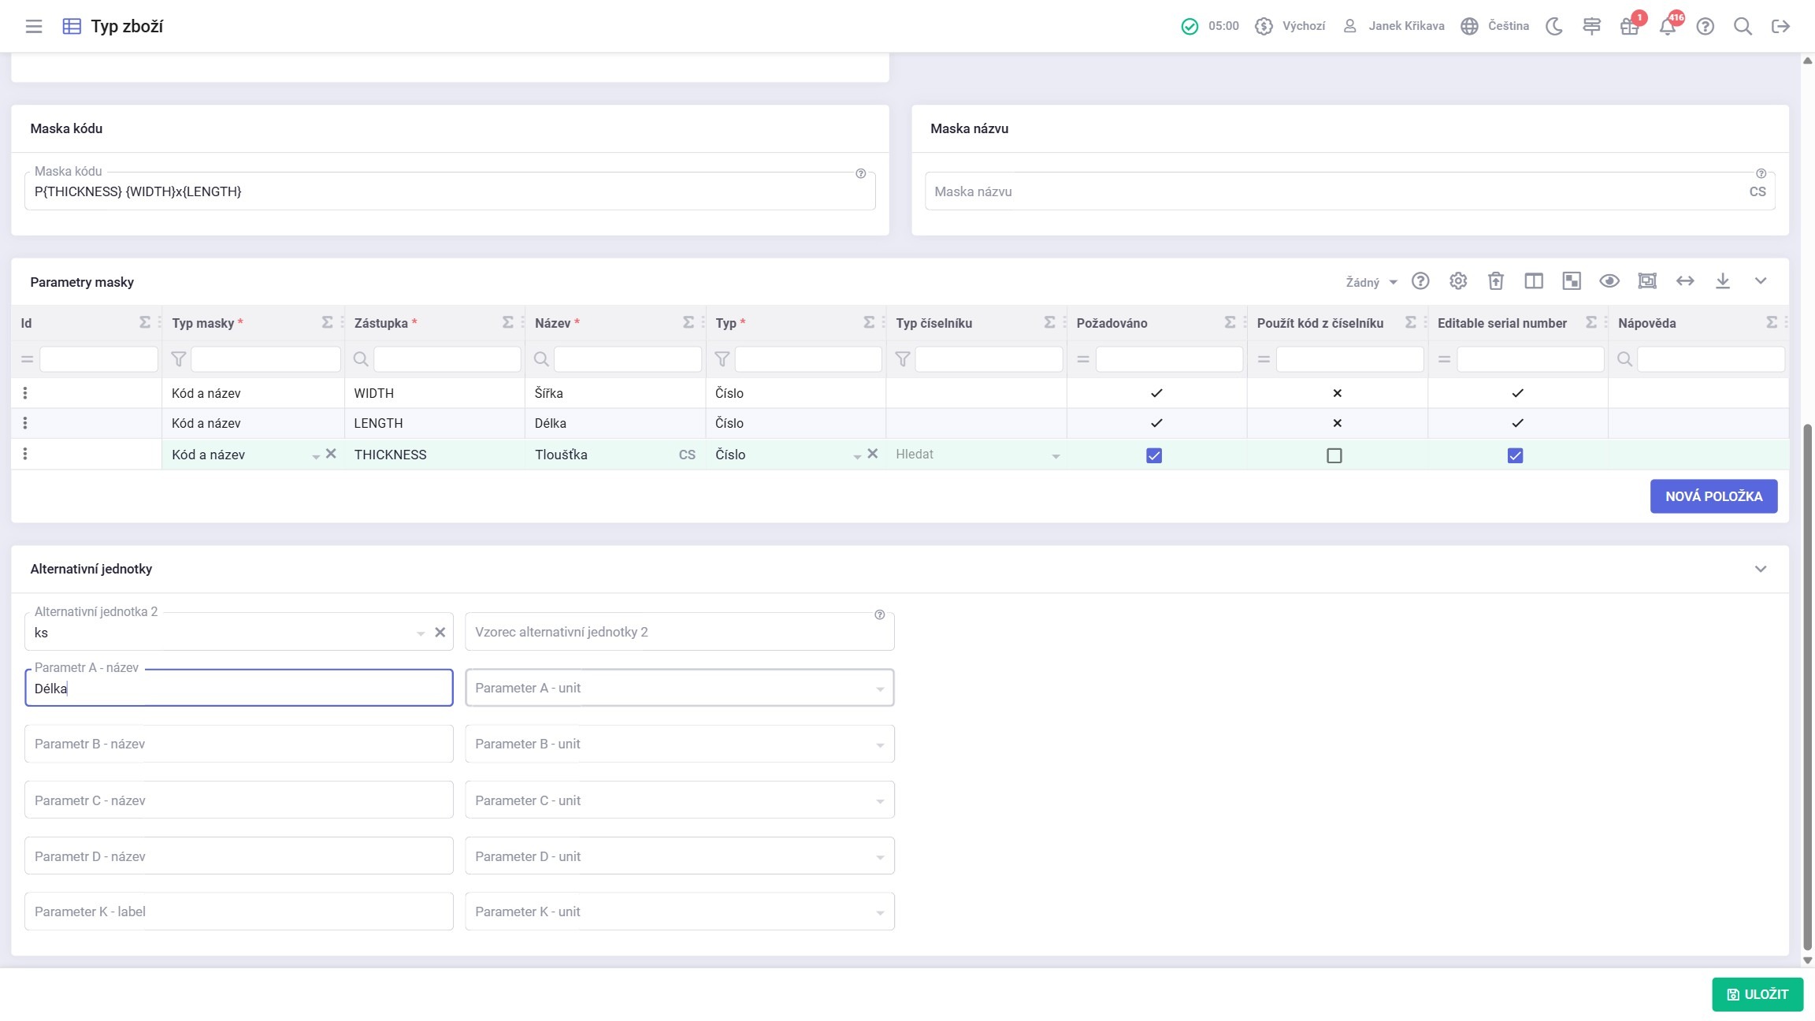Open the hamburger main menu

tap(33, 26)
